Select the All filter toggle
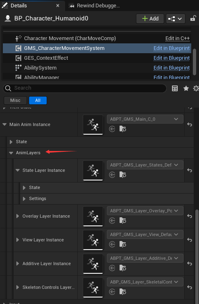This screenshot has height=304, width=199. coord(38,100)
